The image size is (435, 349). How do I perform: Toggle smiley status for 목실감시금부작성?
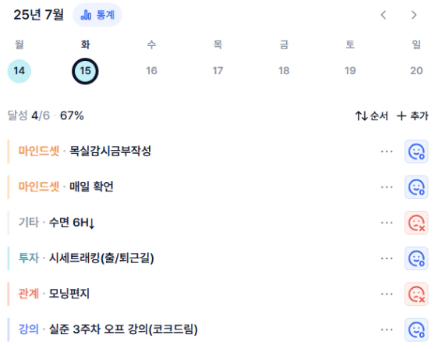[416, 151]
